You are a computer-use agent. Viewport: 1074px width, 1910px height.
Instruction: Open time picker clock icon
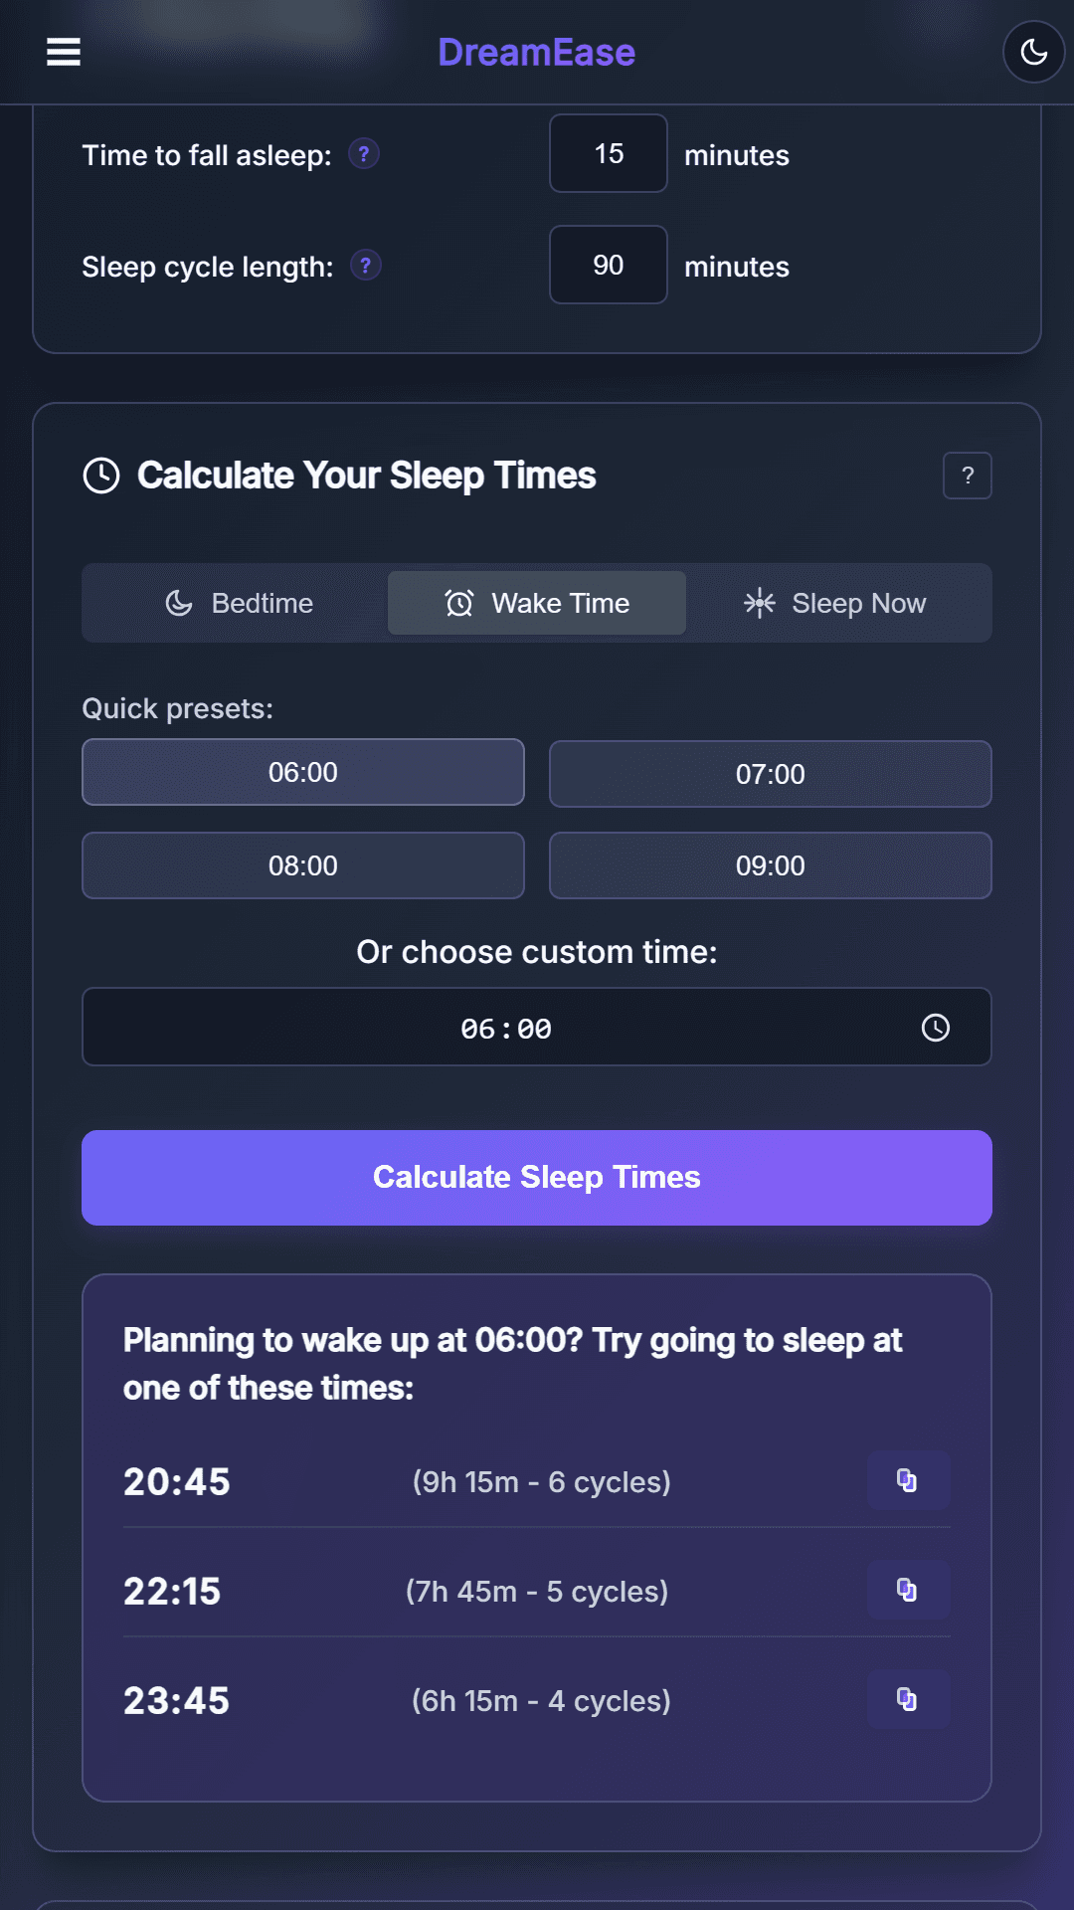[x=935, y=1028]
